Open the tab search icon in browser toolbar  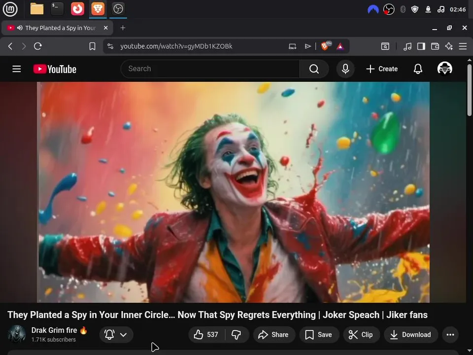385,46
